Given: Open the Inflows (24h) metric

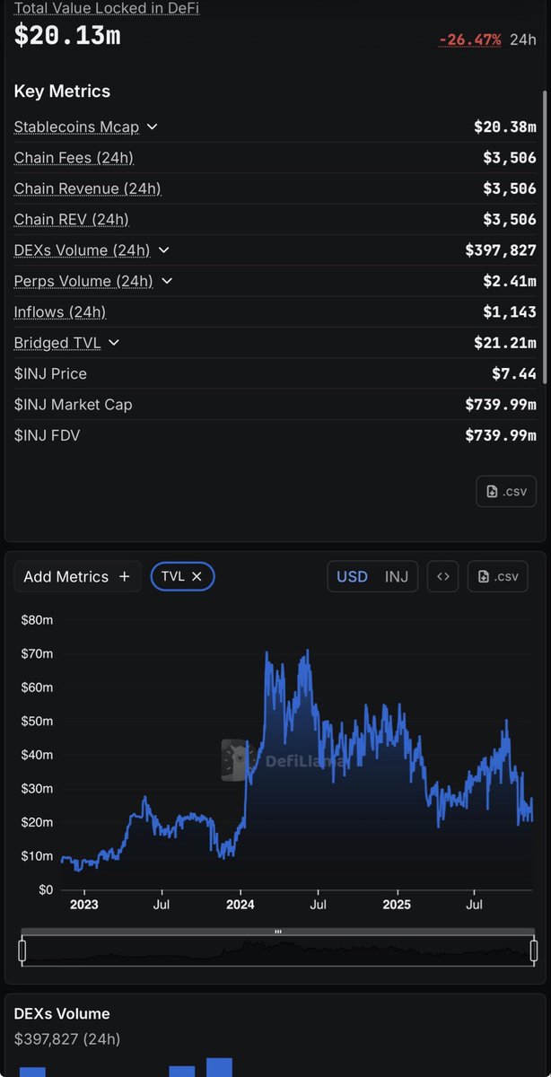Looking at the screenshot, I should point(59,311).
